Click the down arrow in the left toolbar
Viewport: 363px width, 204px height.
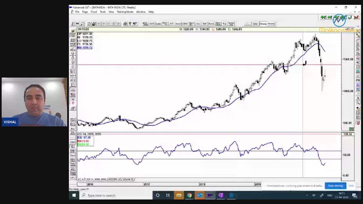tap(73, 58)
